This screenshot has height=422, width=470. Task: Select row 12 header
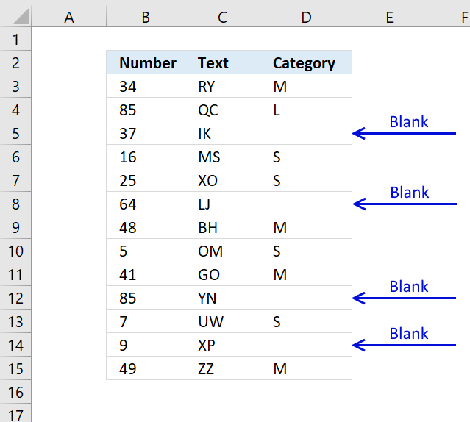coord(15,298)
